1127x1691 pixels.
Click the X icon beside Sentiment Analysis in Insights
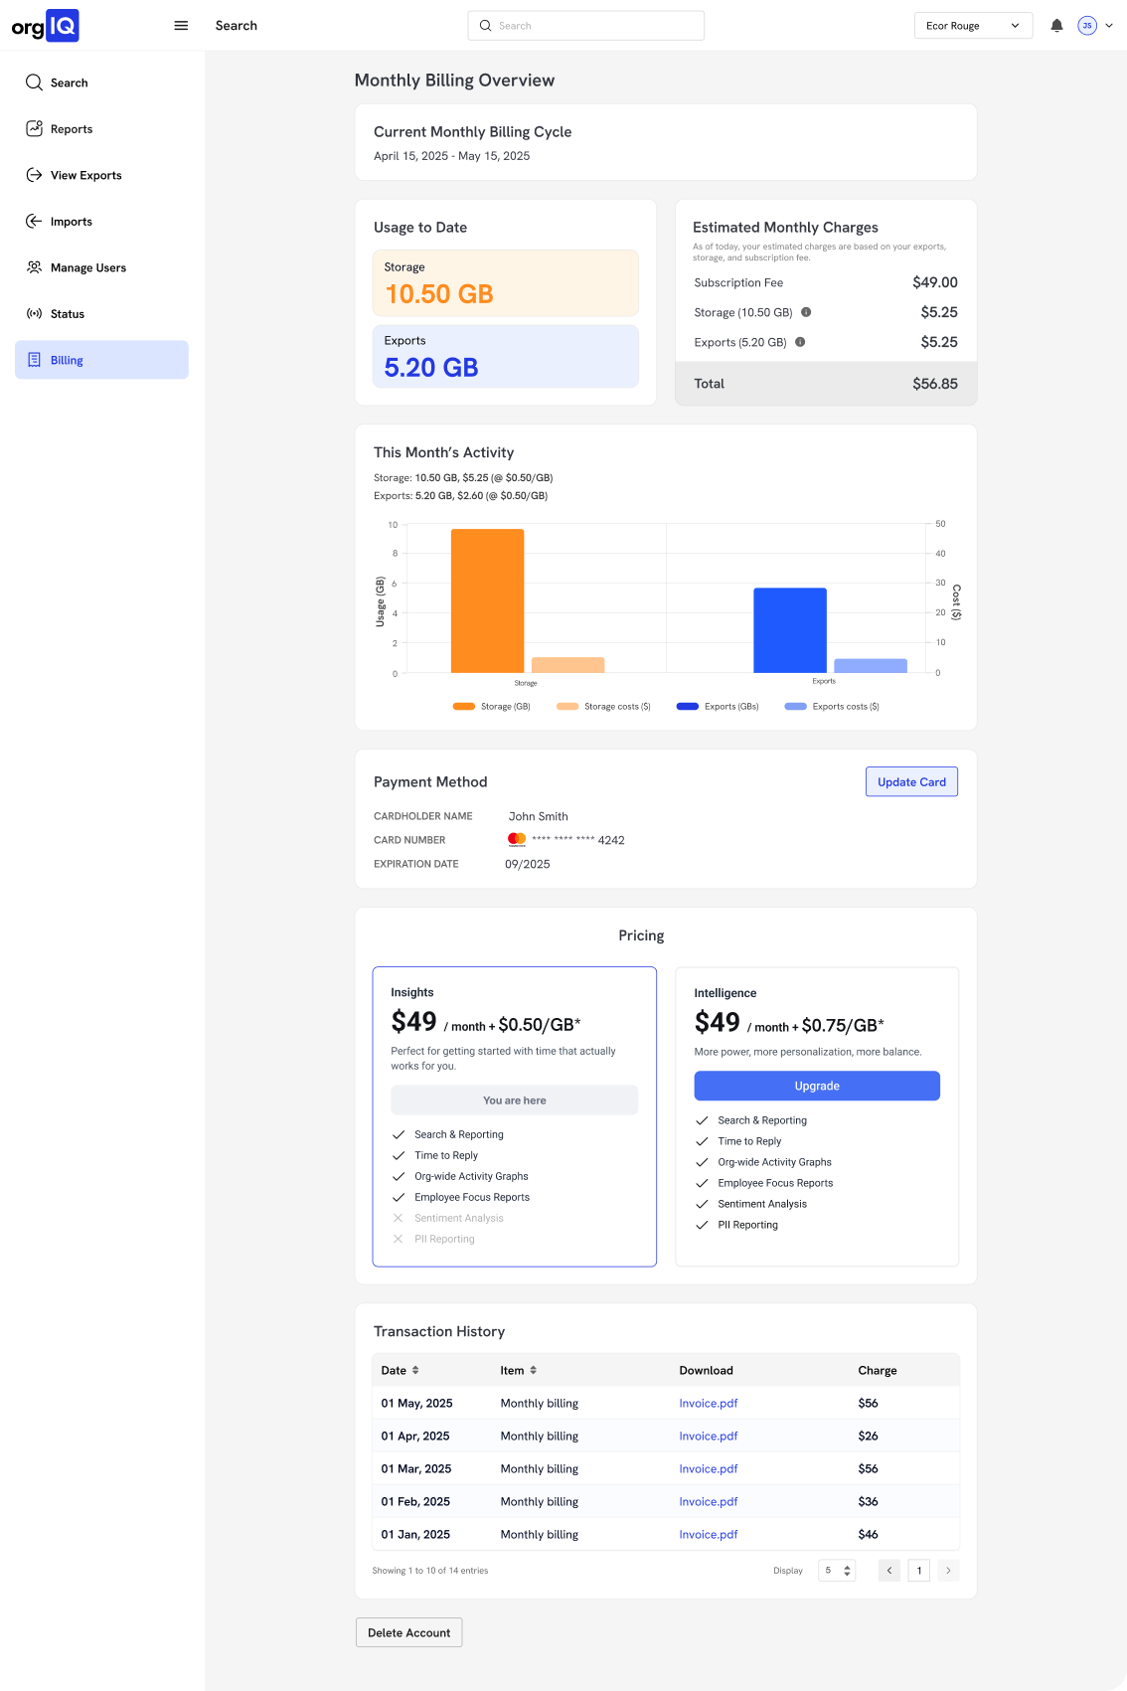(399, 1218)
